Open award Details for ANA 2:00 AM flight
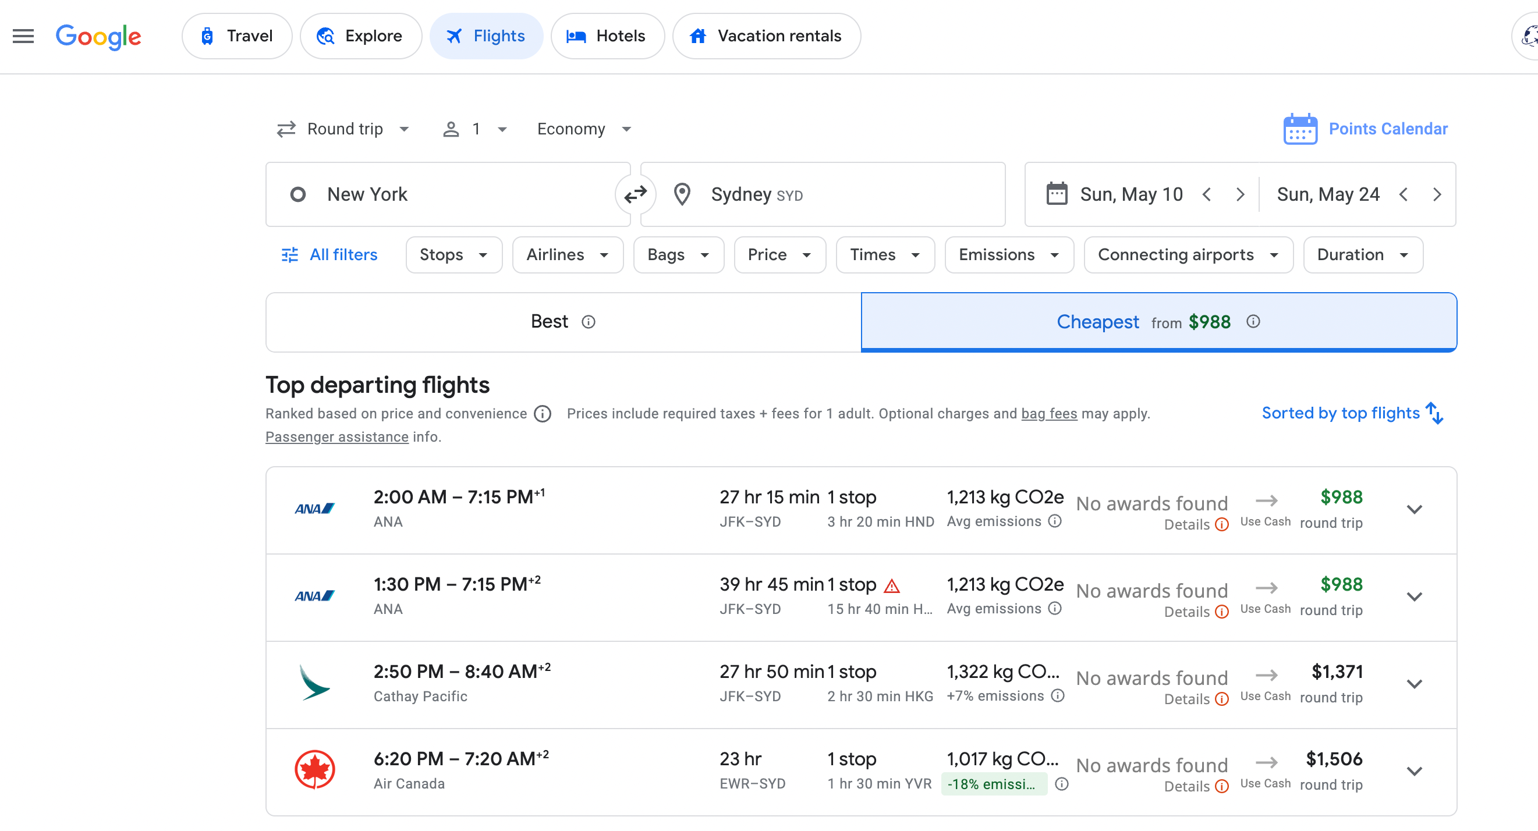The image size is (1538, 831). pos(1196,525)
